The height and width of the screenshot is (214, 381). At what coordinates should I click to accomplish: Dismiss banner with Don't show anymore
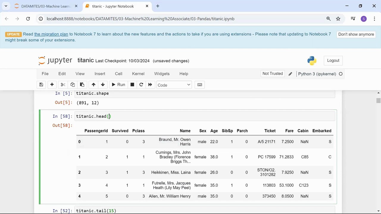tap(356, 34)
